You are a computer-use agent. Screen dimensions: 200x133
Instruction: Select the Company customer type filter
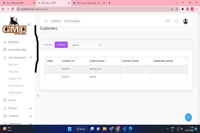pyautogui.click(x=61, y=45)
